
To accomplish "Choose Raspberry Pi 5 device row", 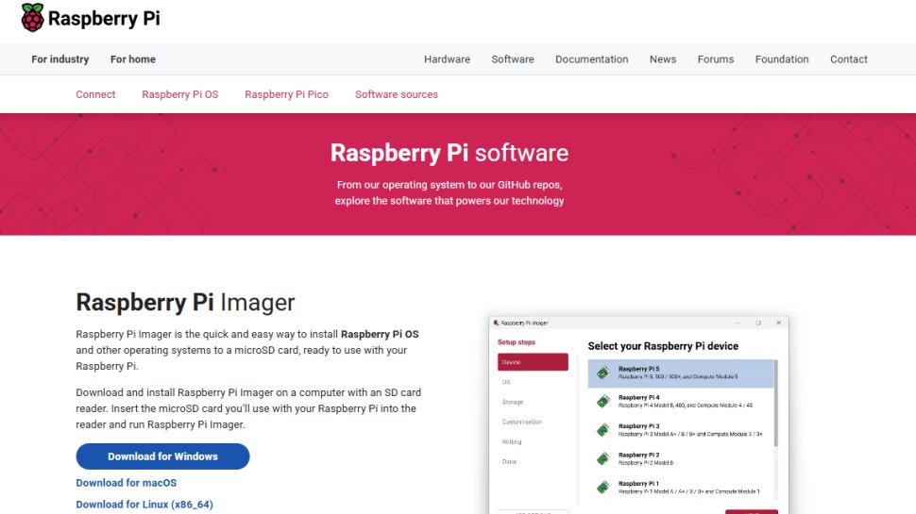I will click(681, 373).
